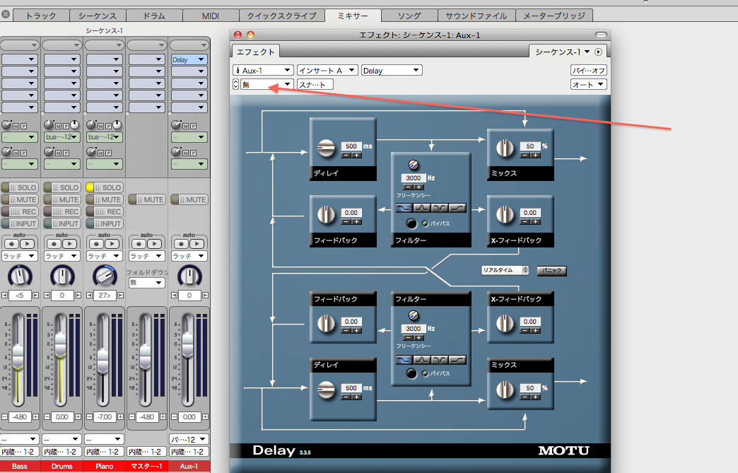Solo the Drums track

(x=62, y=187)
